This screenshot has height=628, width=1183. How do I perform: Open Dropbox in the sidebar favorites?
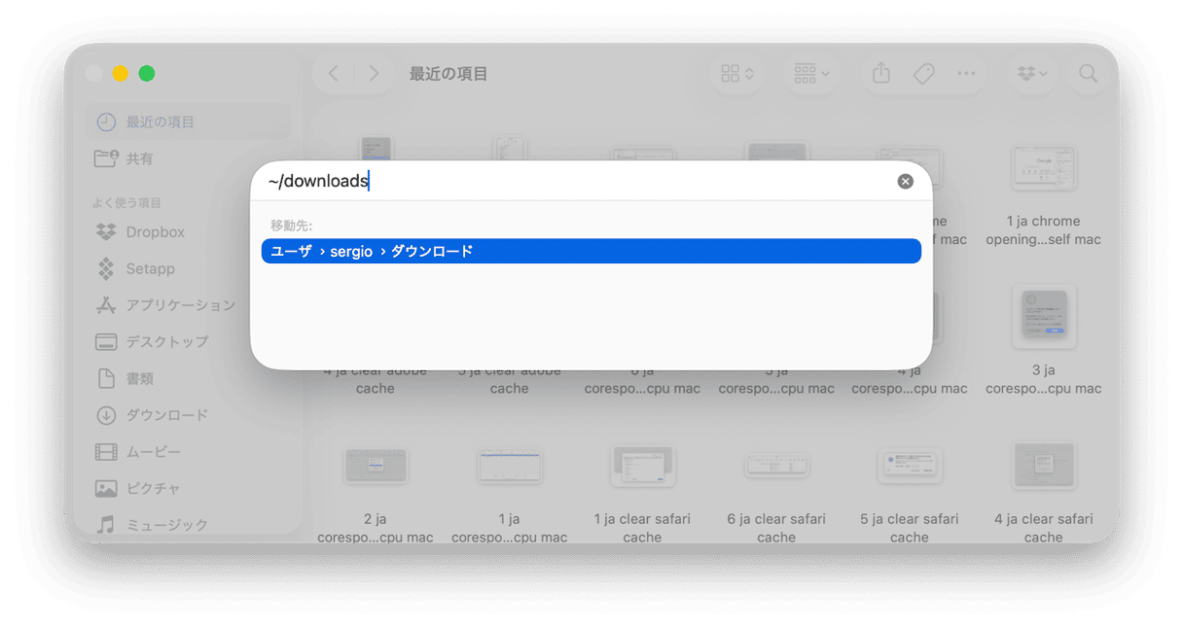[187, 232]
